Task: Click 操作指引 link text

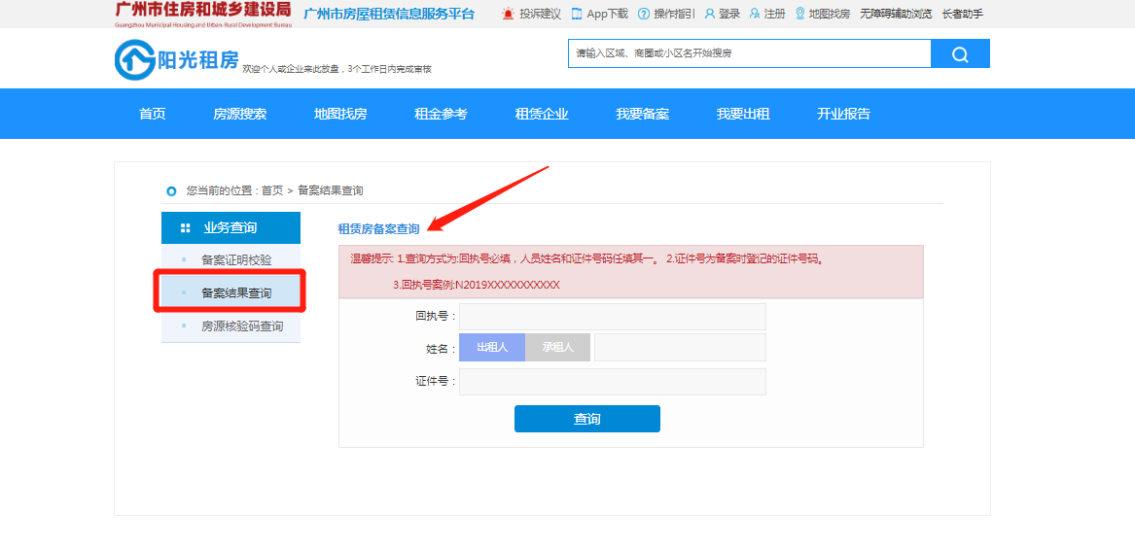Action: coord(675,14)
